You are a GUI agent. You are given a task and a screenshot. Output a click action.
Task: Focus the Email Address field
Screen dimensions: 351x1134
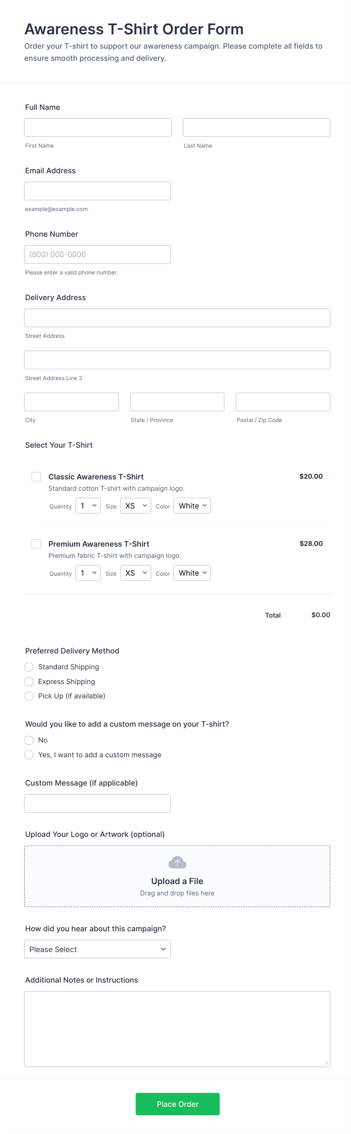tap(97, 191)
